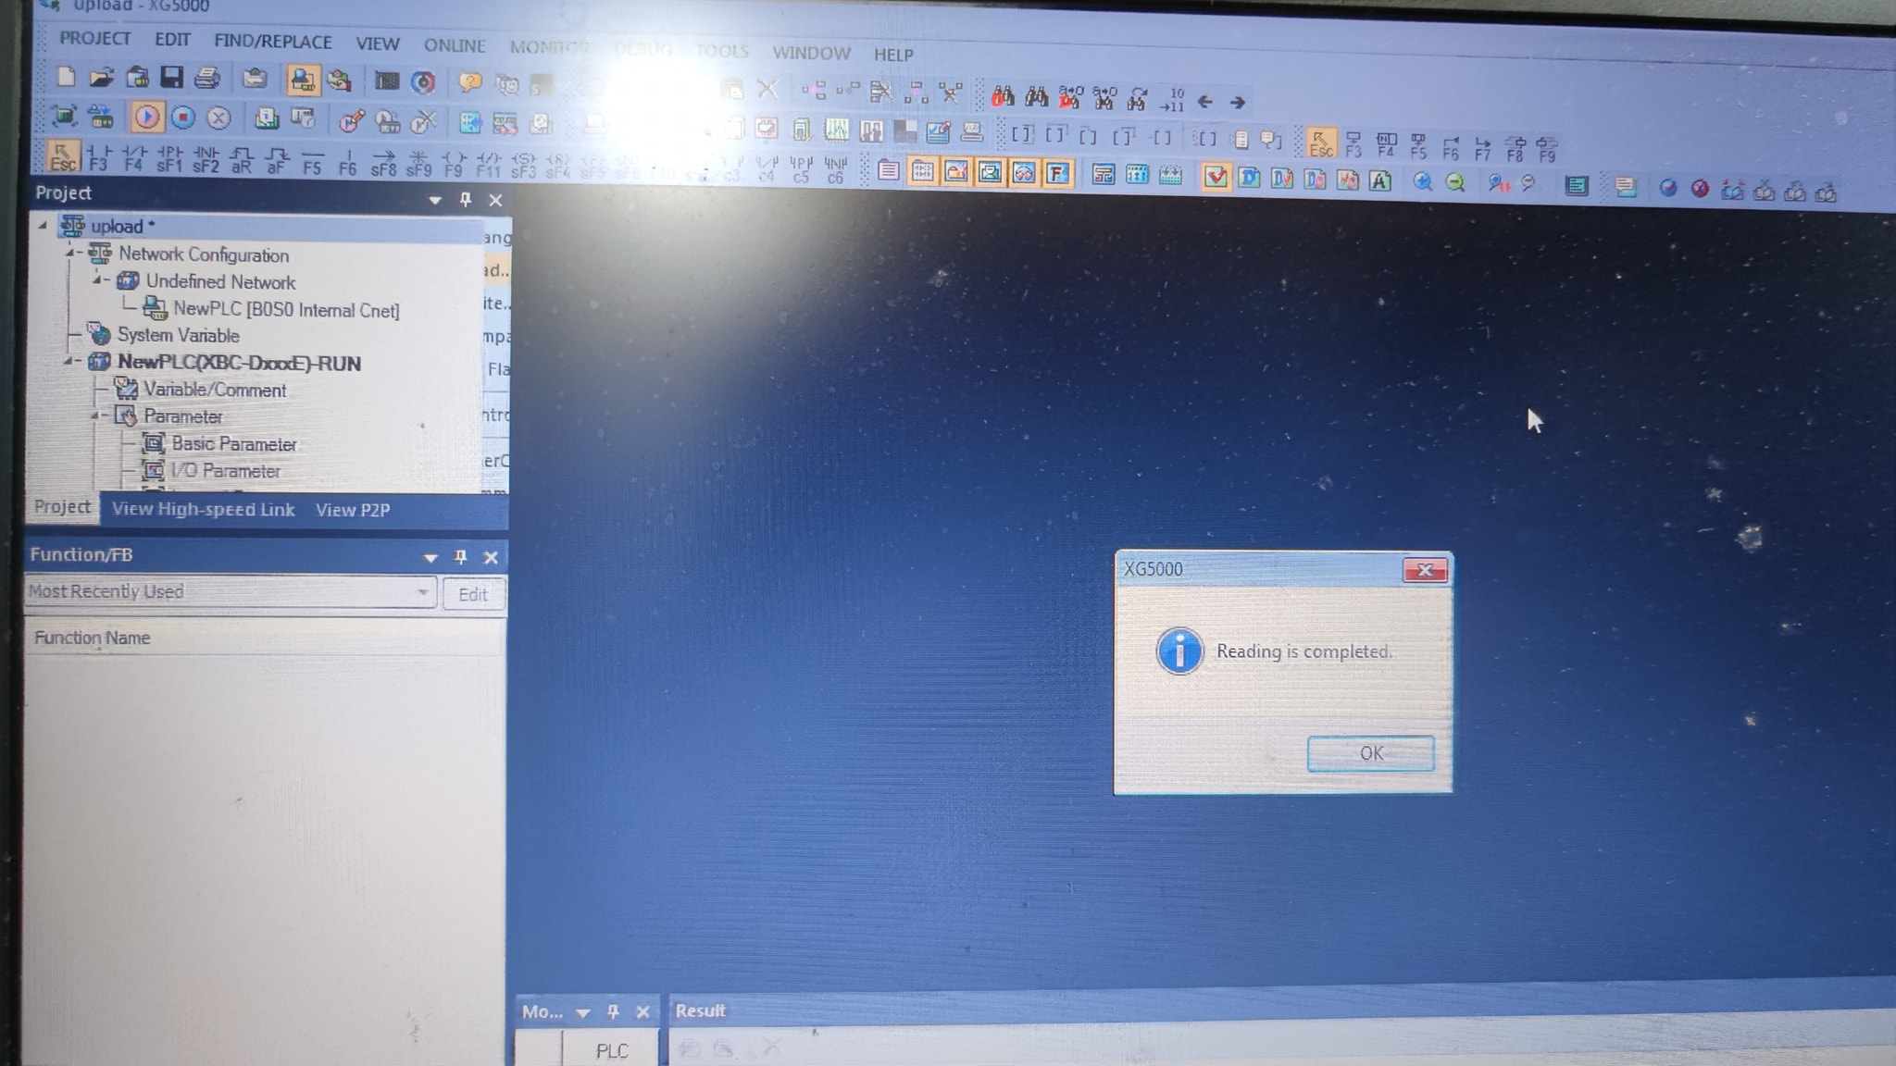This screenshot has width=1896, height=1066.
Task: Click the letter A icon in the toolbar
Action: pyautogui.click(x=1380, y=181)
